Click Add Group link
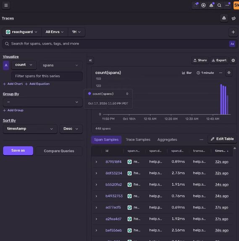The width and height of the screenshot is (239, 241). pos(13,110)
